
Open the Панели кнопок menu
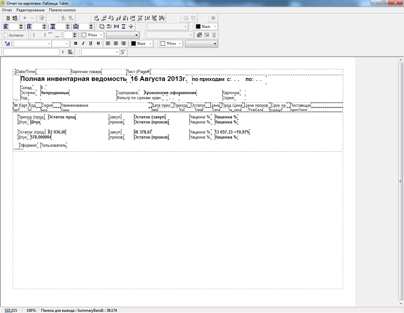tap(62, 10)
